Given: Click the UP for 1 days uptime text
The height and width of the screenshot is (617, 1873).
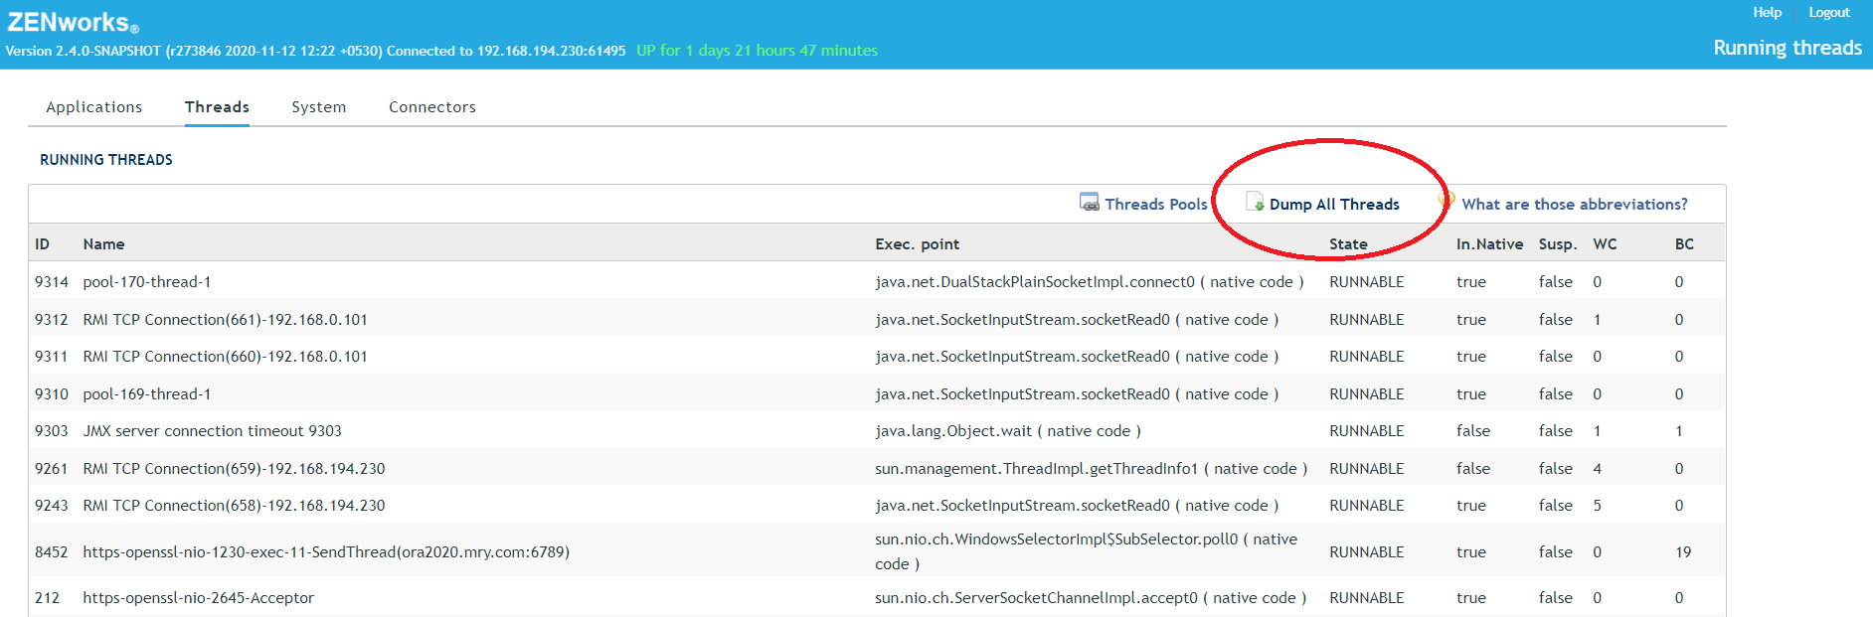Looking at the screenshot, I should (x=757, y=51).
